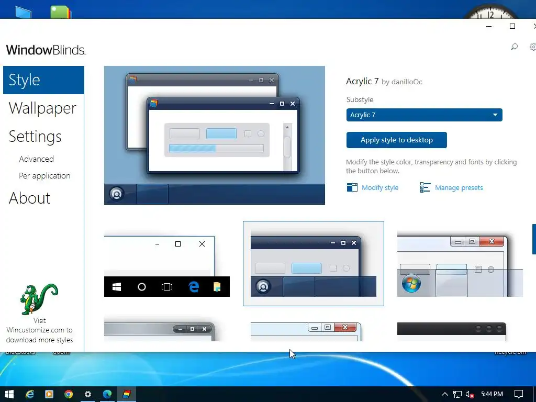Open the Settings section
The width and height of the screenshot is (536, 402).
click(x=35, y=137)
